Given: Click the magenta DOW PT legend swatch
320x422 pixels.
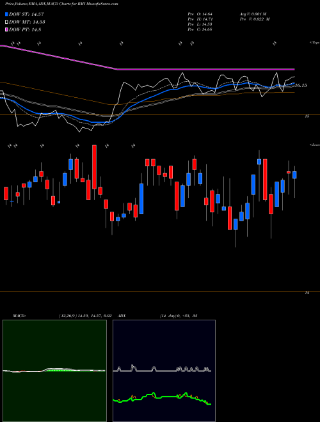Looking at the screenshot, I should click(x=7, y=29).
